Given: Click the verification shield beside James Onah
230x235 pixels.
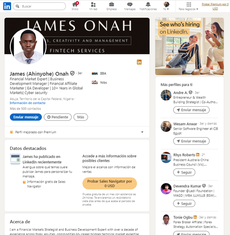Looking at the screenshot, I should click(72, 73).
